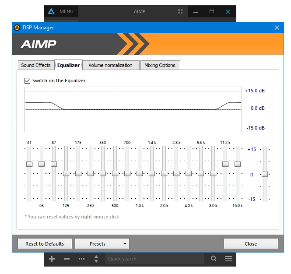Switch to the Sound Effects tab
Screen dimensions: 291x274
(36, 65)
